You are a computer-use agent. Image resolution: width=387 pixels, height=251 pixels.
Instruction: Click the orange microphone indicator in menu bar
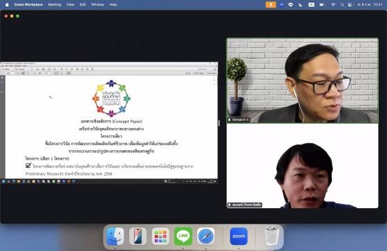point(271,4)
